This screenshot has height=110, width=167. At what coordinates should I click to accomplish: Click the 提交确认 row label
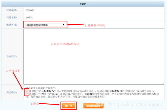coord(12,92)
